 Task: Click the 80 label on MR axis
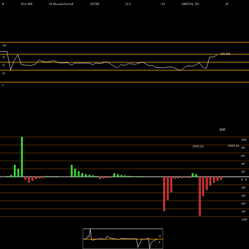[243, 148]
